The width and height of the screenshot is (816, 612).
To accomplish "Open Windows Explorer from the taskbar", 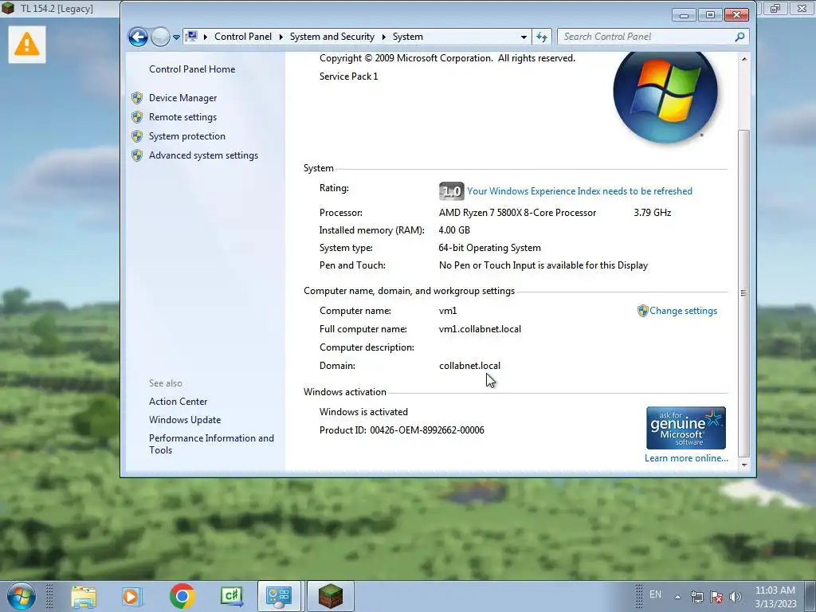I will pyautogui.click(x=83, y=596).
